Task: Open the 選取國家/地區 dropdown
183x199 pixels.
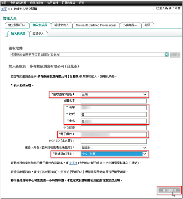Action: click(x=114, y=94)
